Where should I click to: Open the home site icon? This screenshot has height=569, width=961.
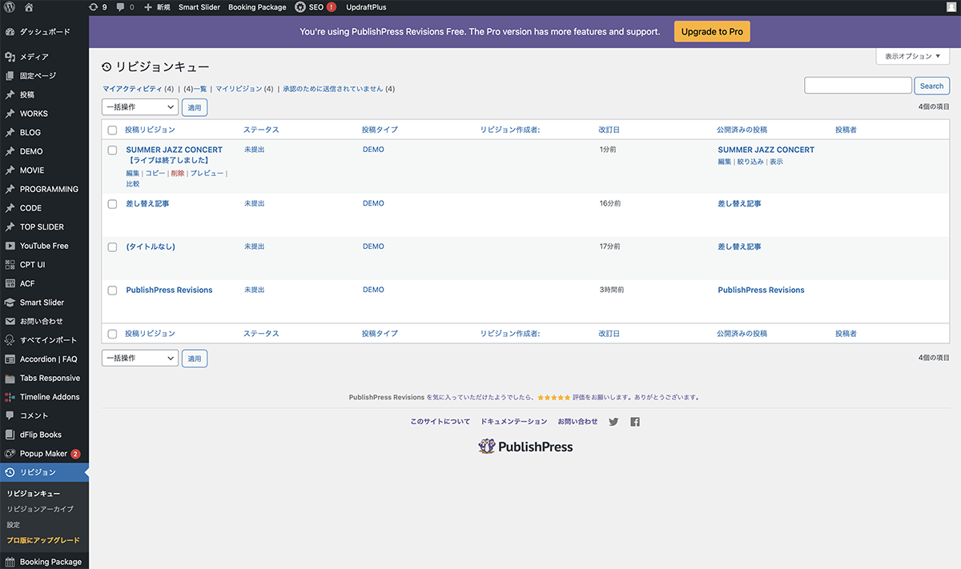click(29, 7)
